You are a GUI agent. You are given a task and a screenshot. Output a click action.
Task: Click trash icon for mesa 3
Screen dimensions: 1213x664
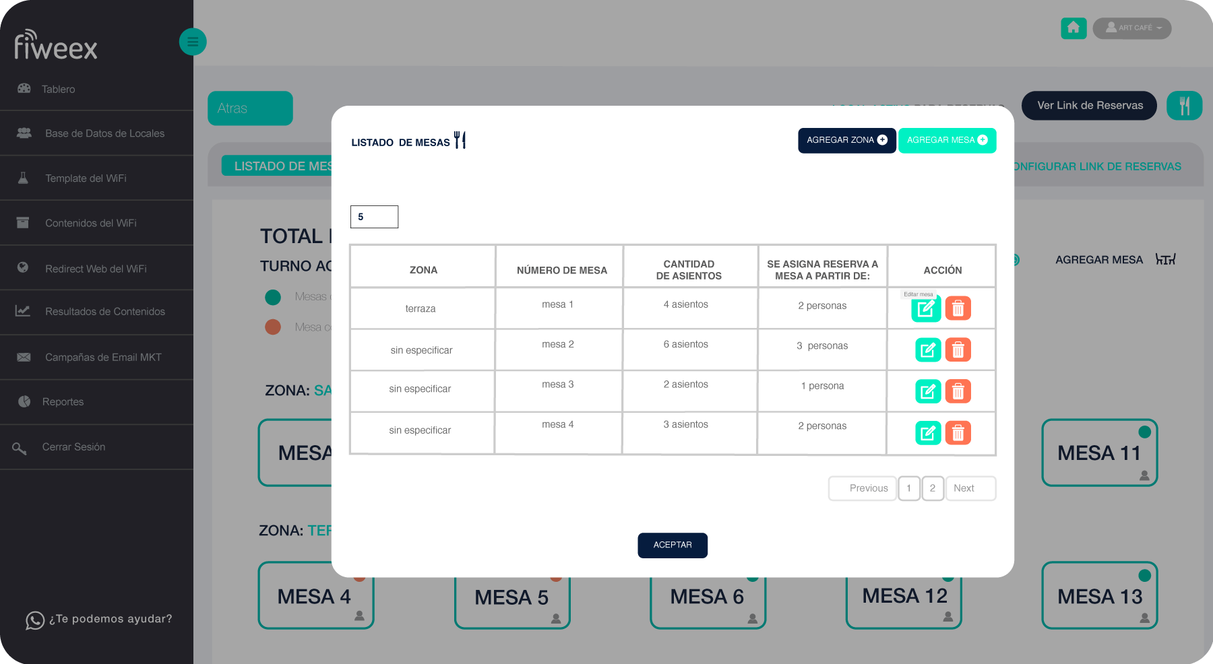pyautogui.click(x=958, y=391)
